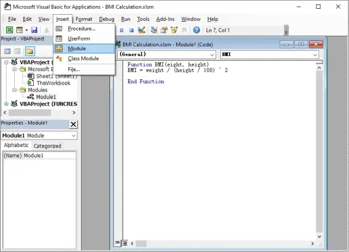The image size is (349, 252).
Task: Open the Module1 object dropdown in Properties
Action: click(39, 136)
